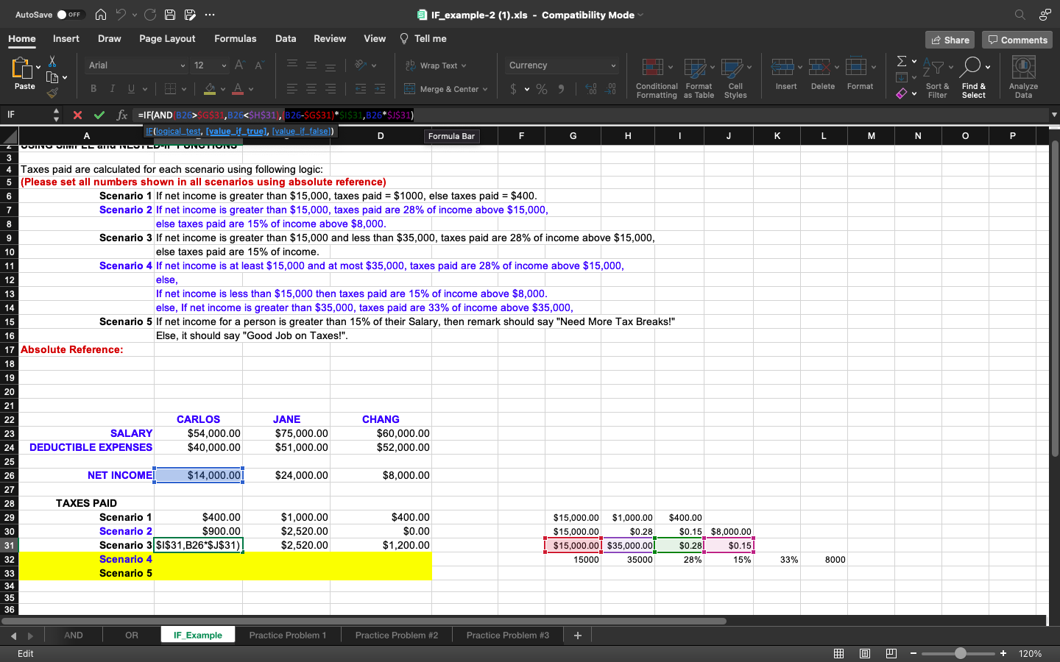
Task: Toggle italic formatting
Action: coord(111,88)
